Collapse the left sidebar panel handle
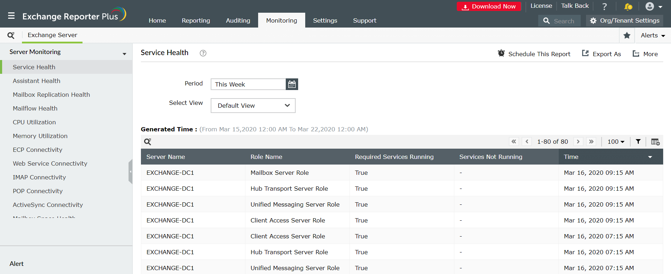671x274 pixels. (x=130, y=172)
